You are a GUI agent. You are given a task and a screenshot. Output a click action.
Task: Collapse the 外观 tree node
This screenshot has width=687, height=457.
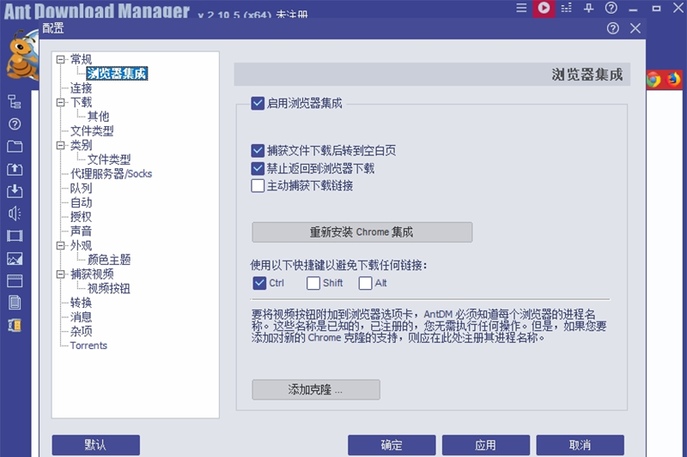coord(60,246)
